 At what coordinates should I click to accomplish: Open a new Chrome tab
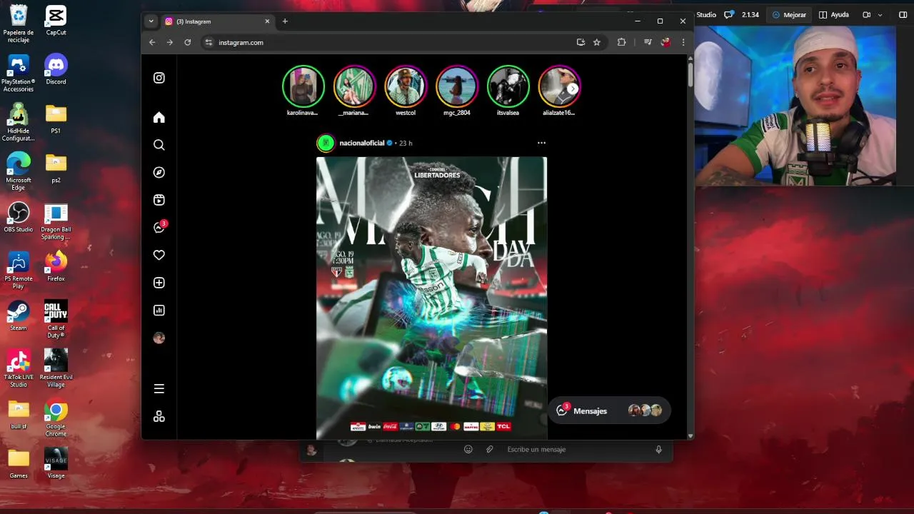[285, 21]
